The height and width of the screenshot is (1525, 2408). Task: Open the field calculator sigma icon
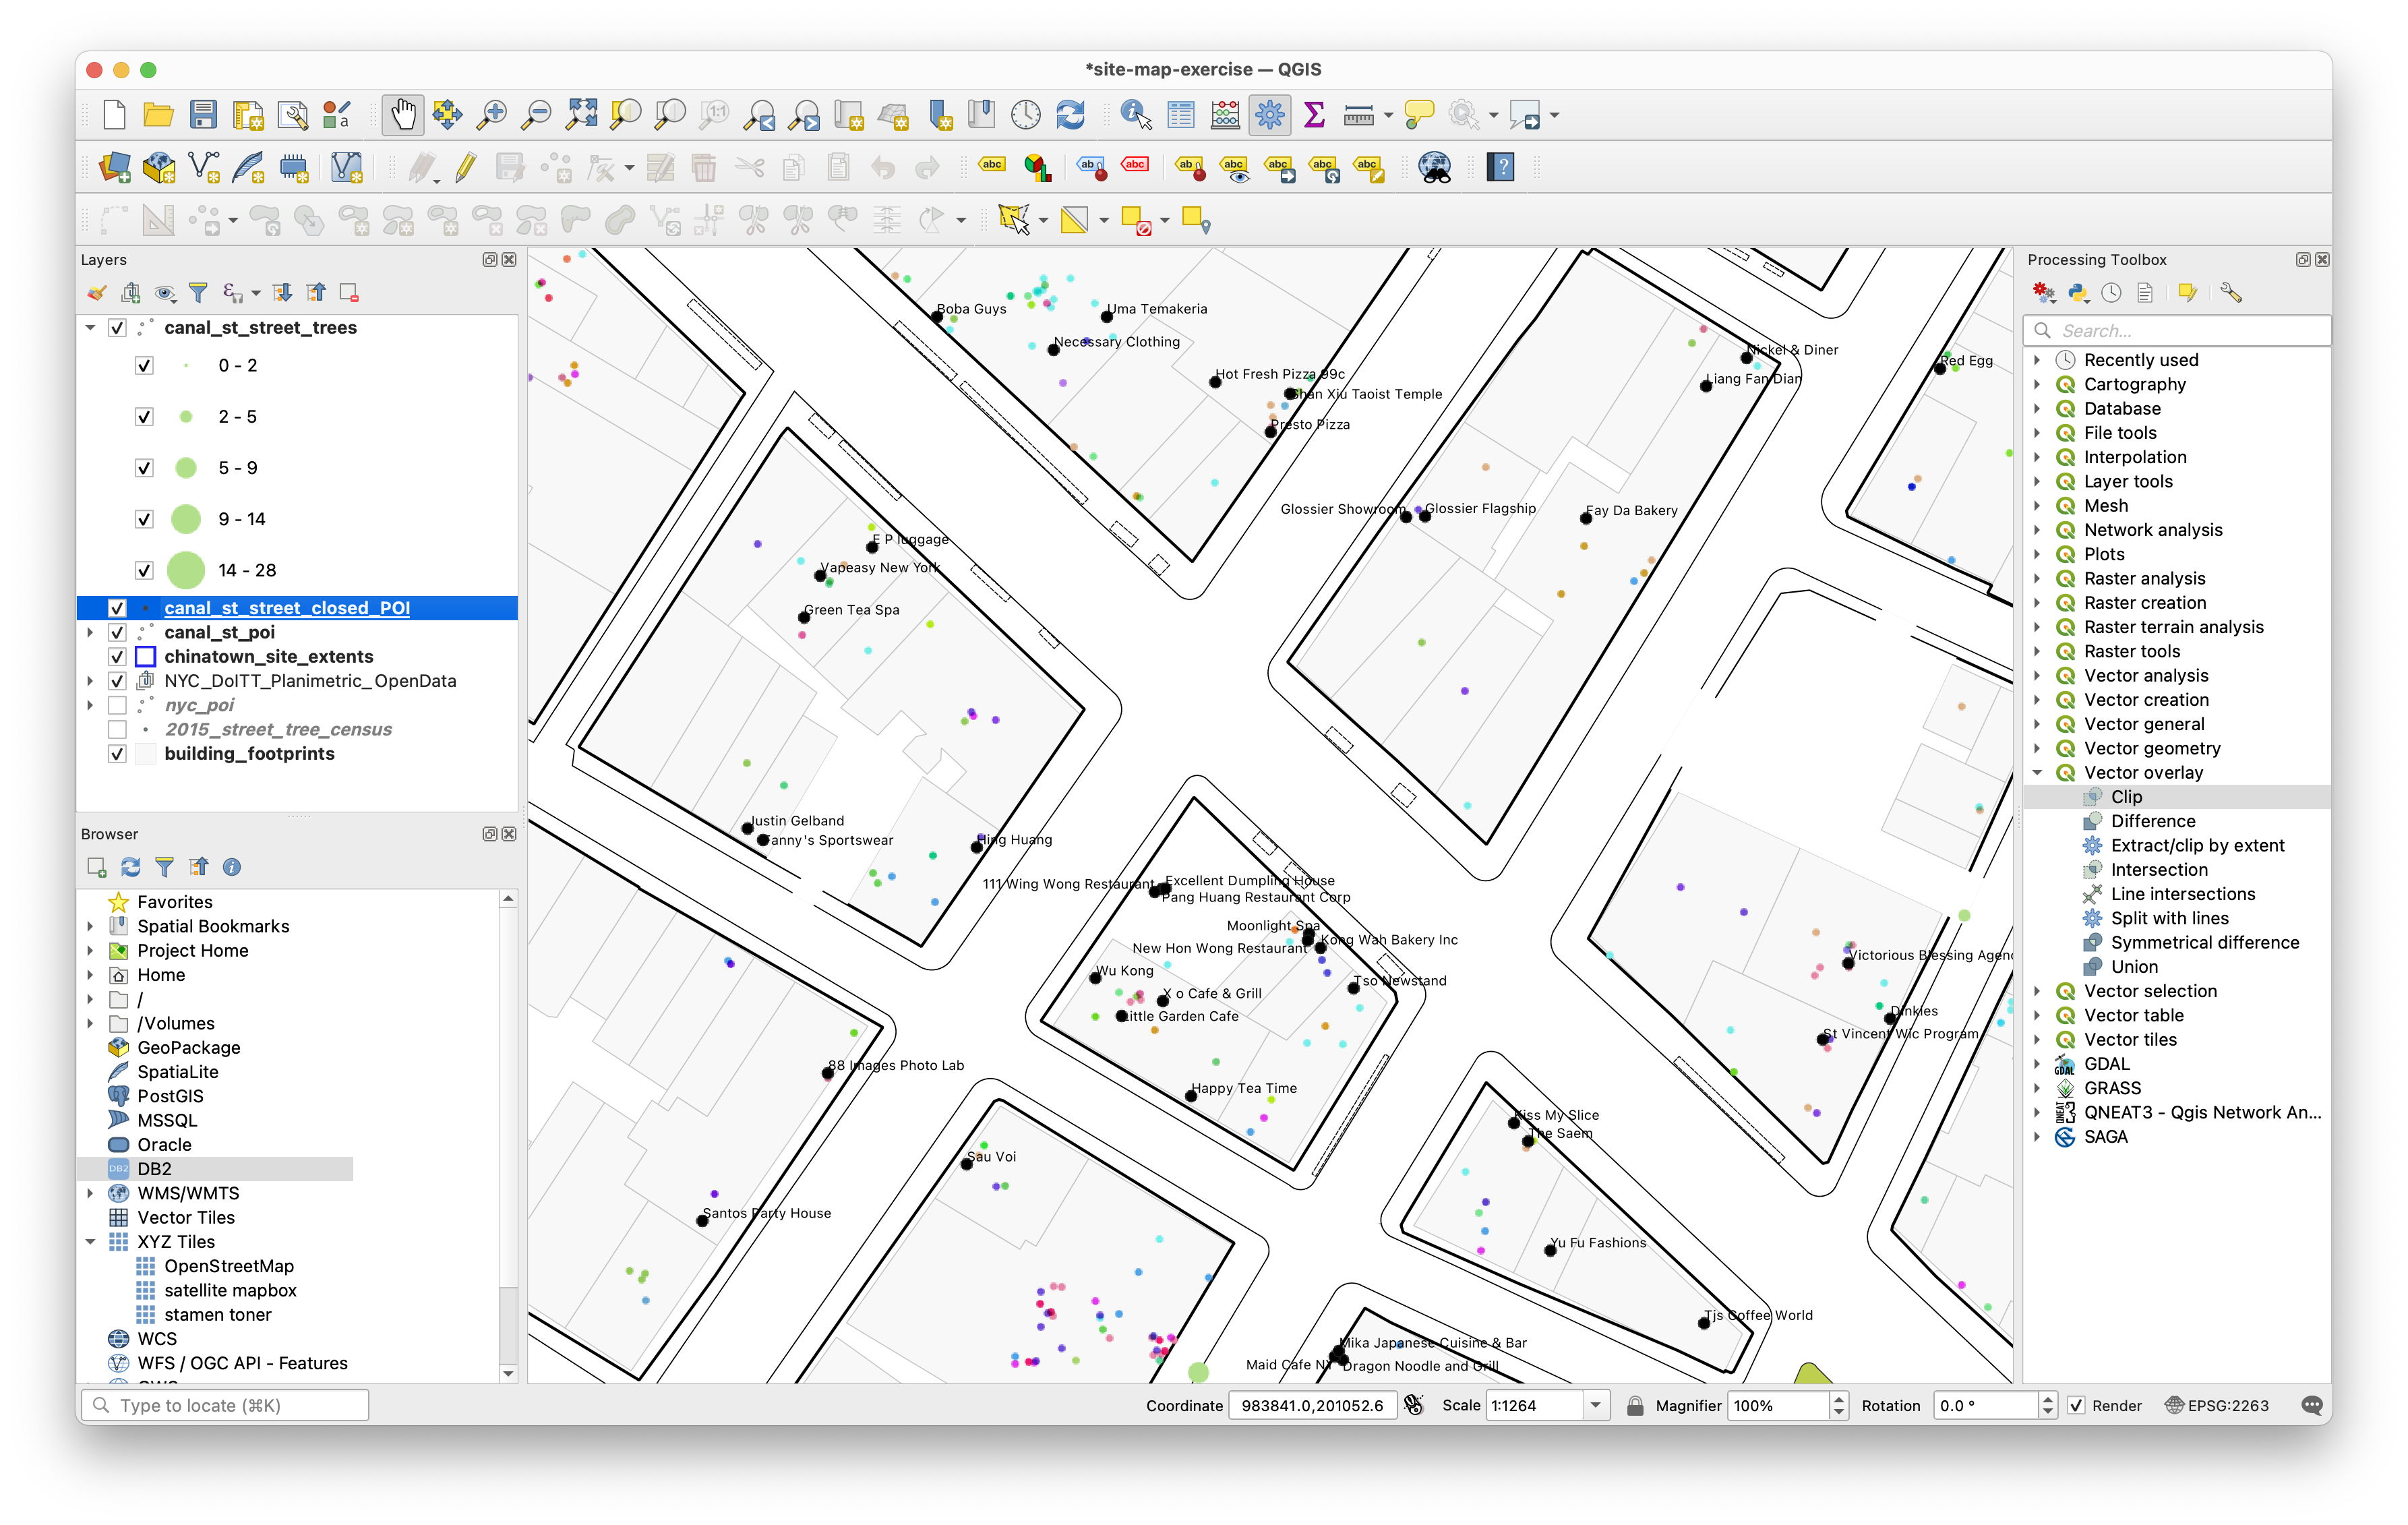pyautogui.click(x=1314, y=115)
